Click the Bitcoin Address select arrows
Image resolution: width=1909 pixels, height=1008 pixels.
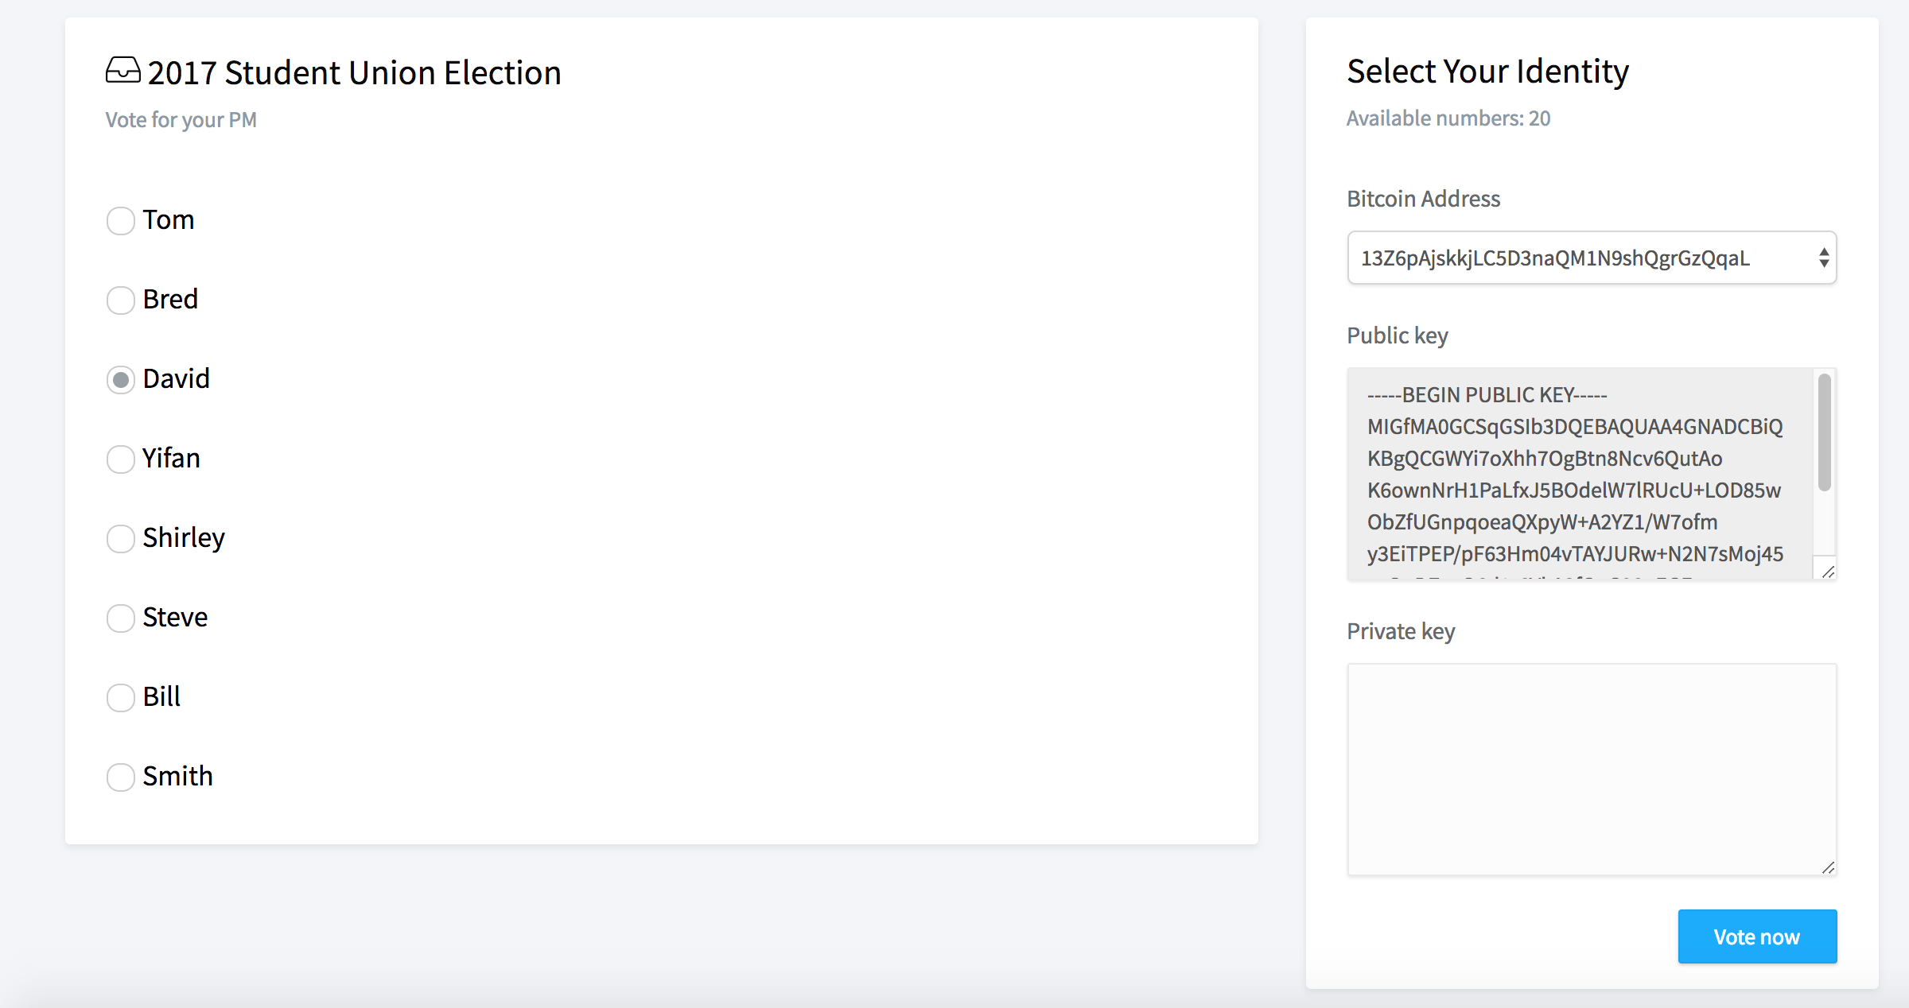point(1824,258)
